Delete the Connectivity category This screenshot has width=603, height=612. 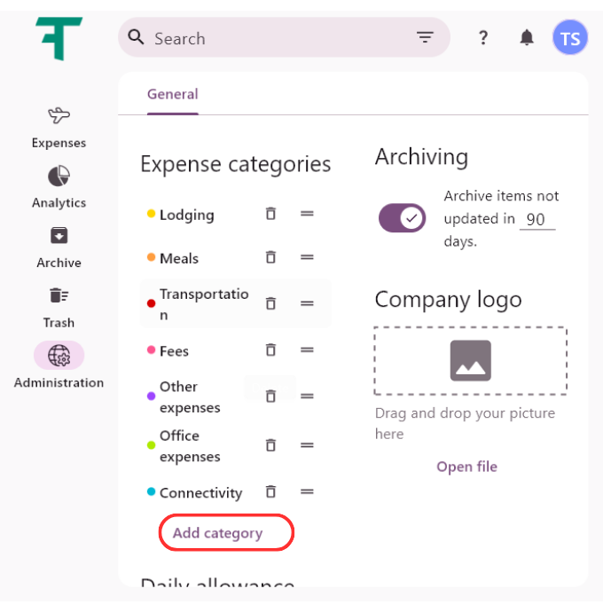[x=271, y=491]
